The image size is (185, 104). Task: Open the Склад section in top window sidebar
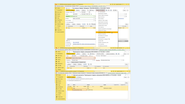coord(58,18)
